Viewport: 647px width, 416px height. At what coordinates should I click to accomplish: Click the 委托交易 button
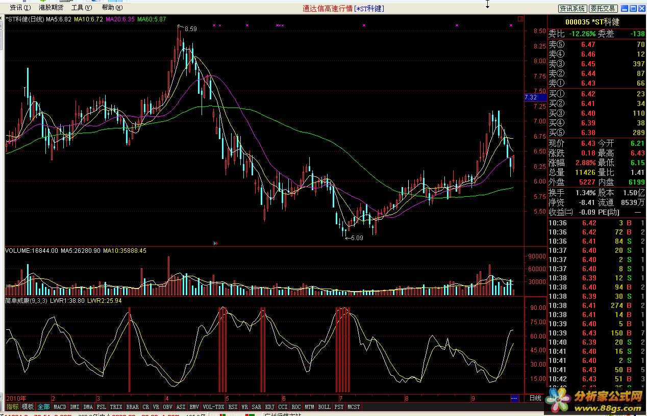click(x=603, y=9)
